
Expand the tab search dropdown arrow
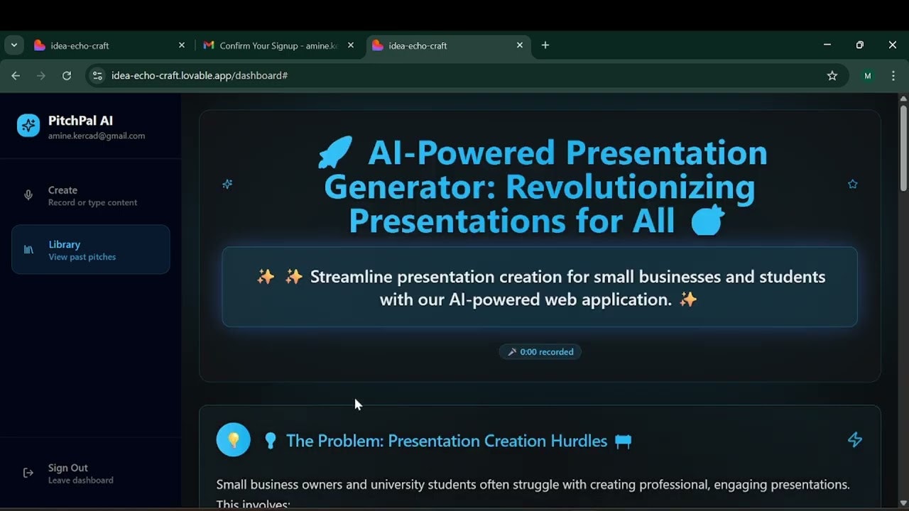13,45
